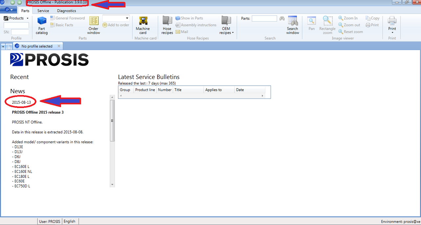Click bulletins table scroll left arrow
Viewport: 421px width, 225px height.
(x=120, y=96)
